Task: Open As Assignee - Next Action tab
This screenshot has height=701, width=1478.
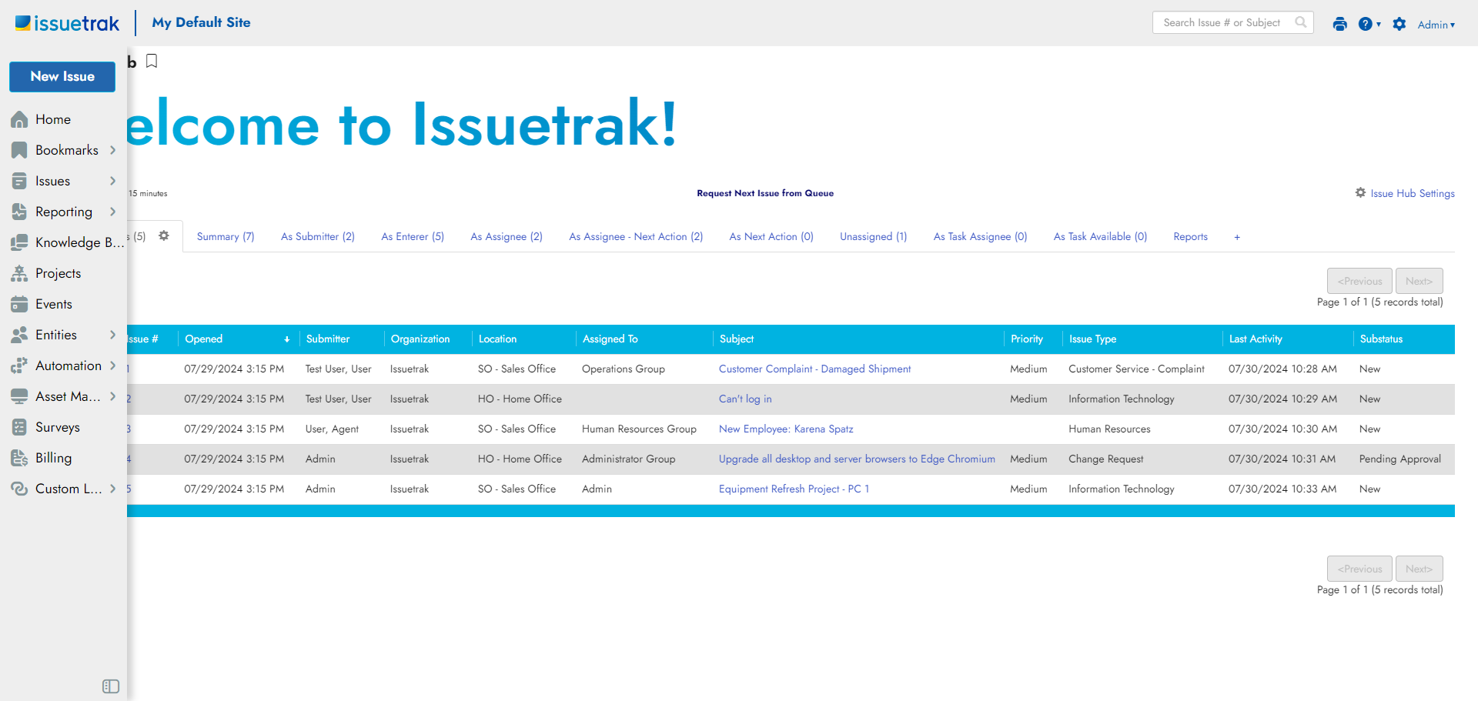Action: click(x=636, y=236)
